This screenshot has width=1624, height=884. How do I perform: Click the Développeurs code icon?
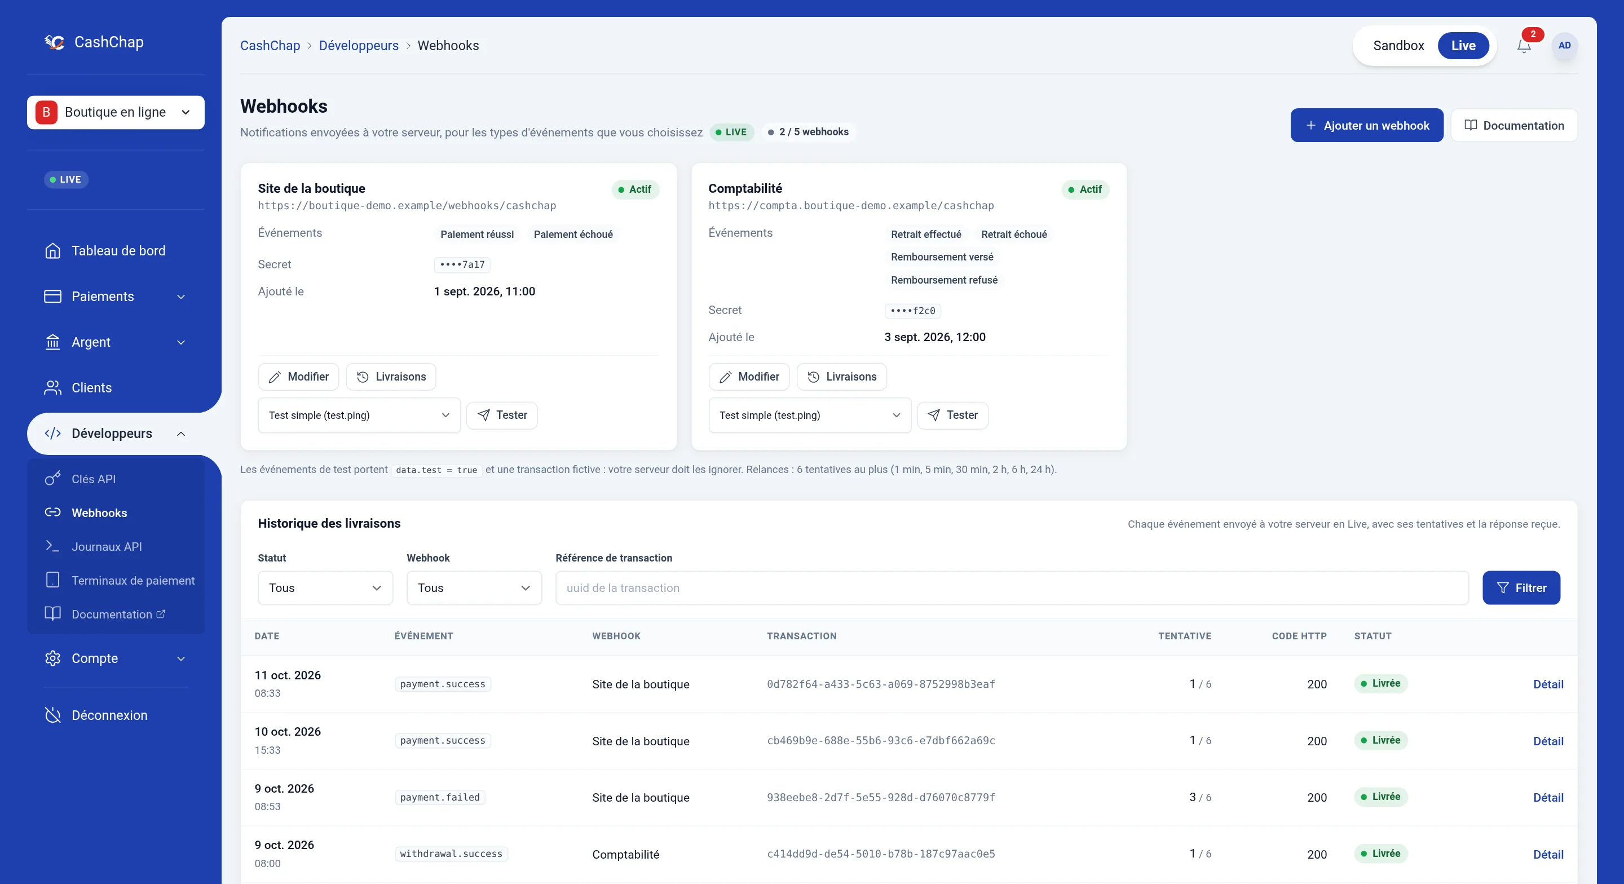pyautogui.click(x=53, y=433)
